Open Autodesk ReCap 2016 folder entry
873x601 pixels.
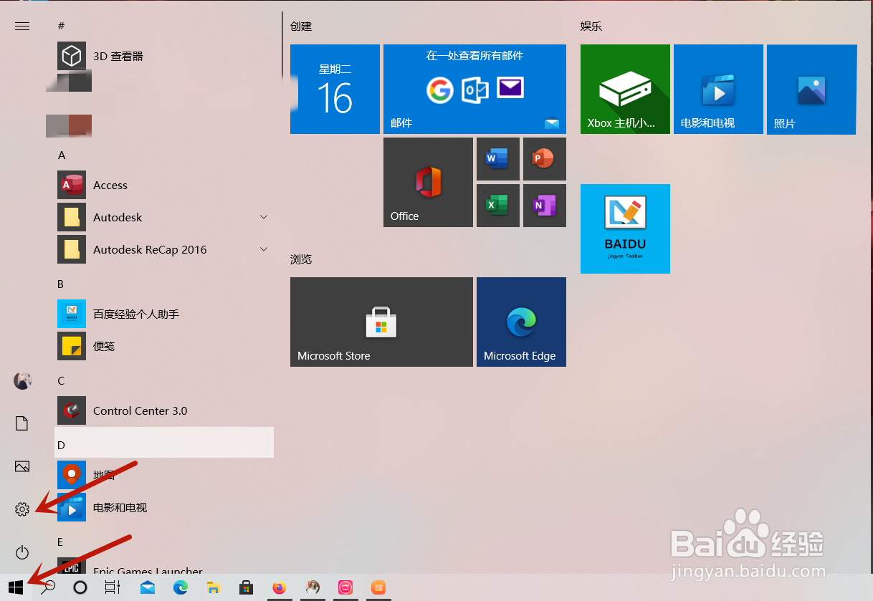[164, 249]
